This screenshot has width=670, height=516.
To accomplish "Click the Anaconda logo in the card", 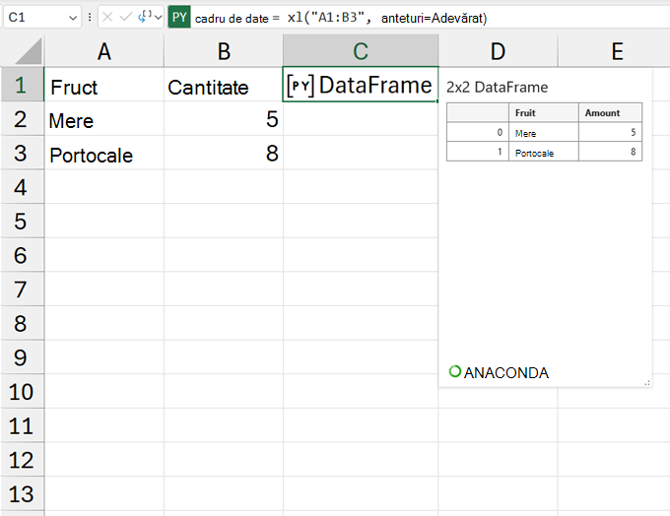I will [455, 371].
